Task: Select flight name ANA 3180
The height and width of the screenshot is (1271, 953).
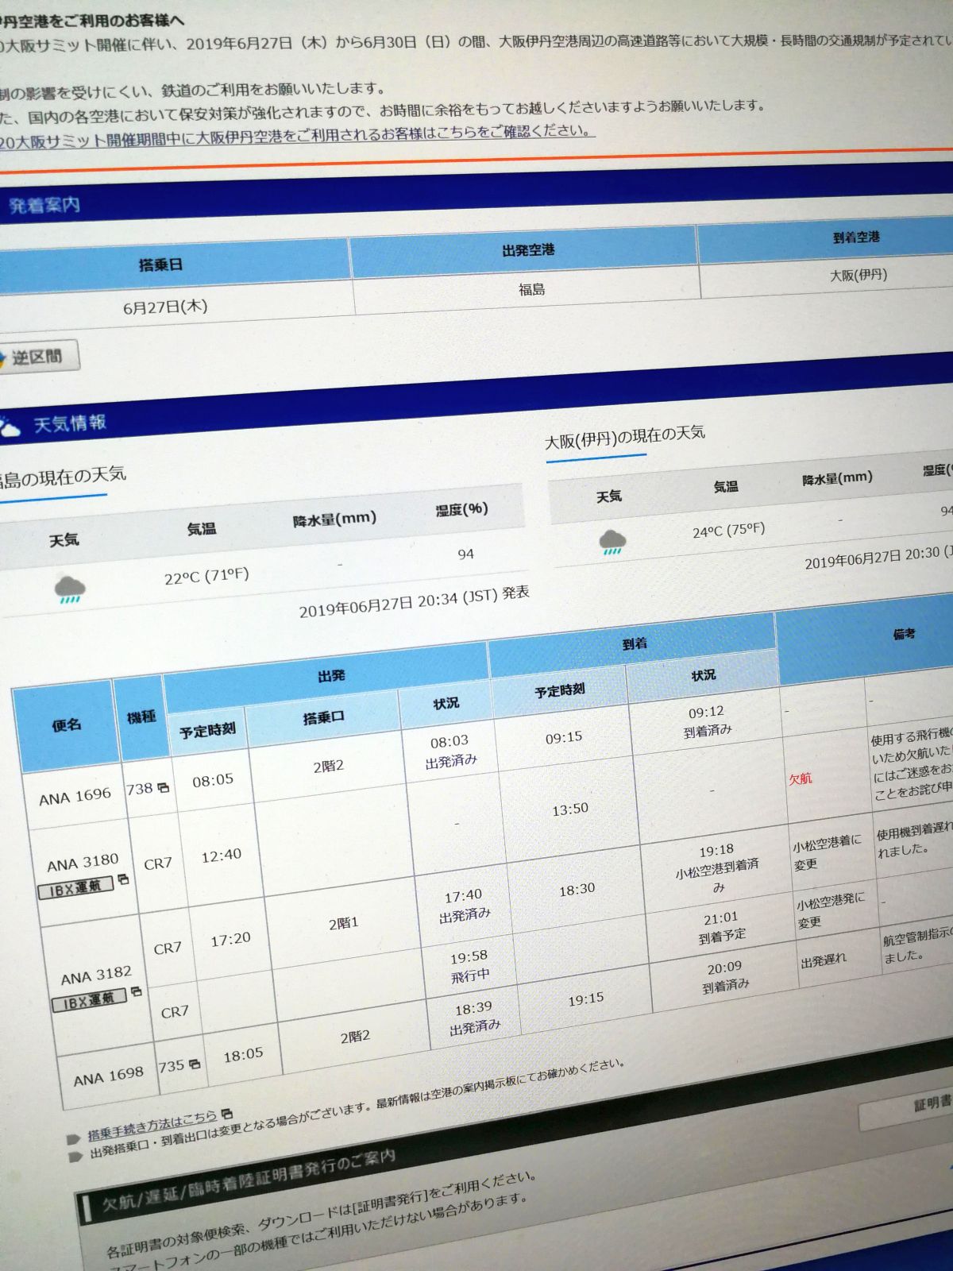Action: [83, 863]
